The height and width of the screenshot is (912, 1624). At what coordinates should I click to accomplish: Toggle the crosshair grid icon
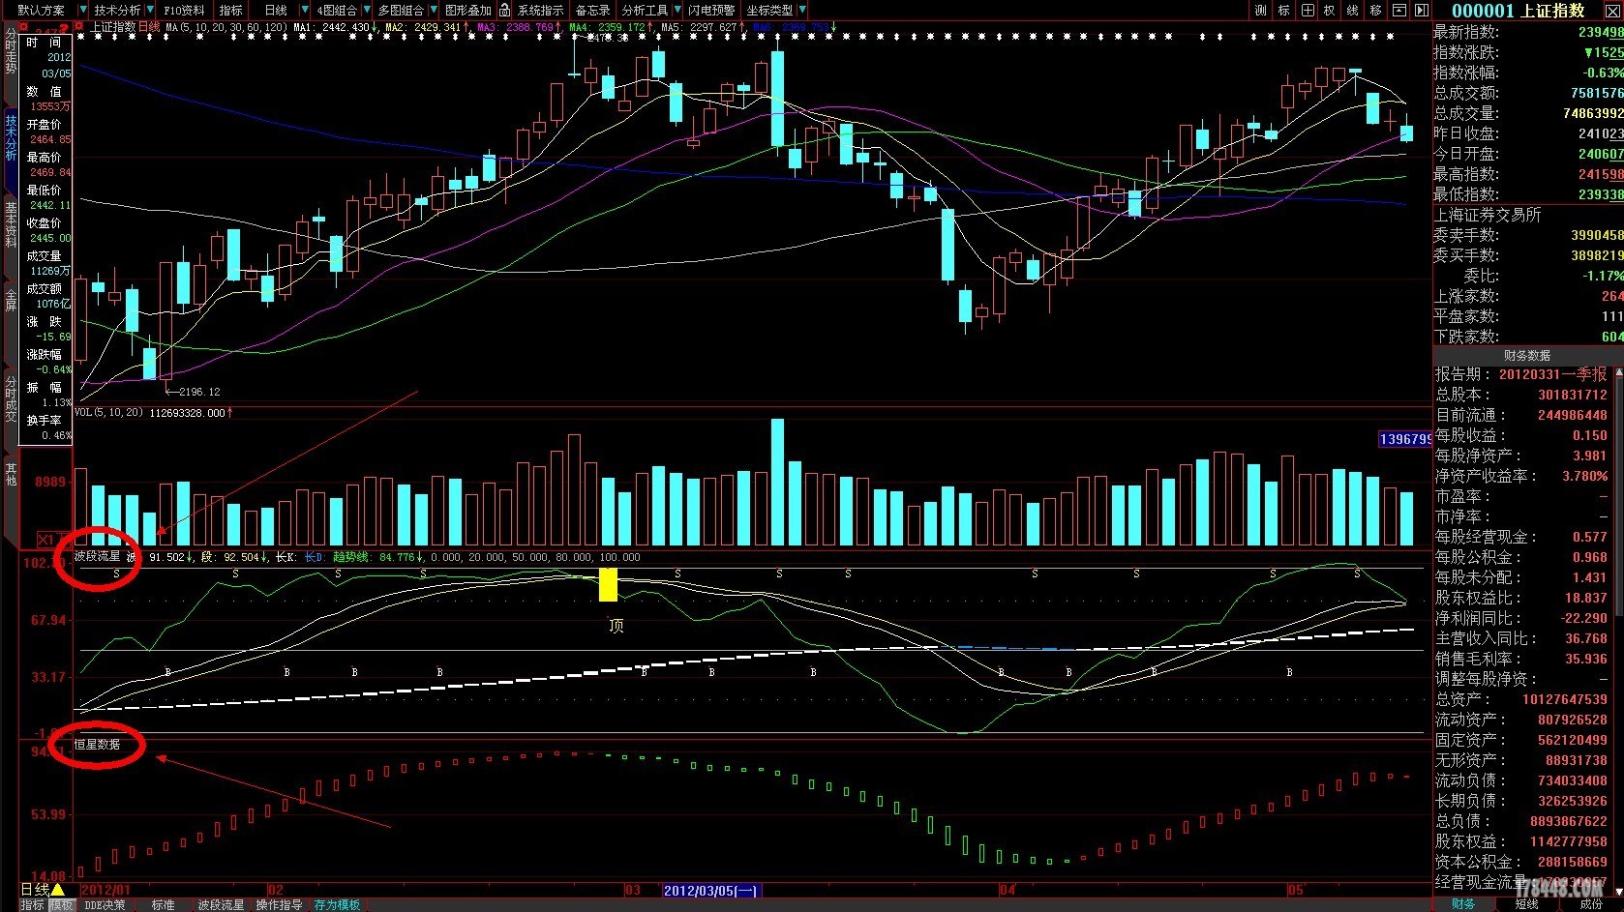pos(1308,10)
